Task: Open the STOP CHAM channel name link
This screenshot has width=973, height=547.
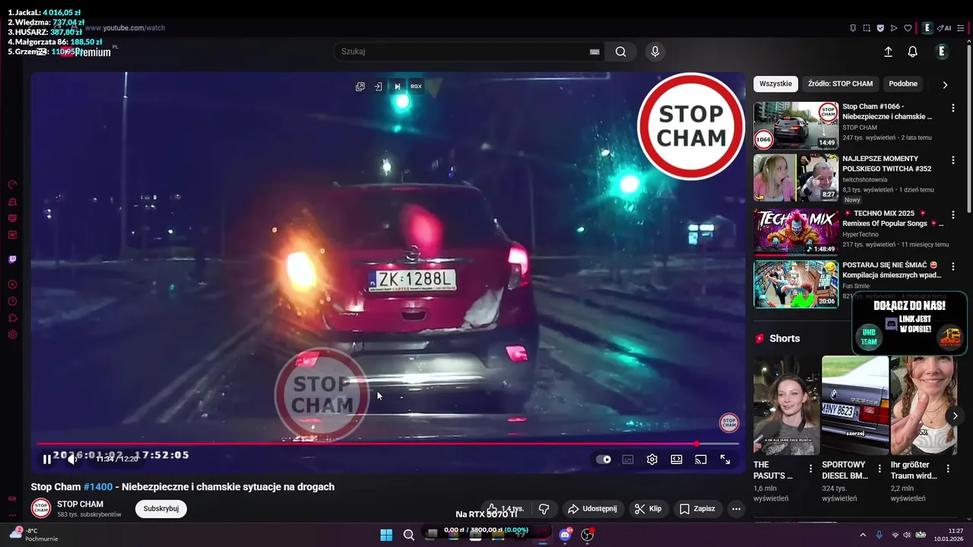Action: pos(80,504)
